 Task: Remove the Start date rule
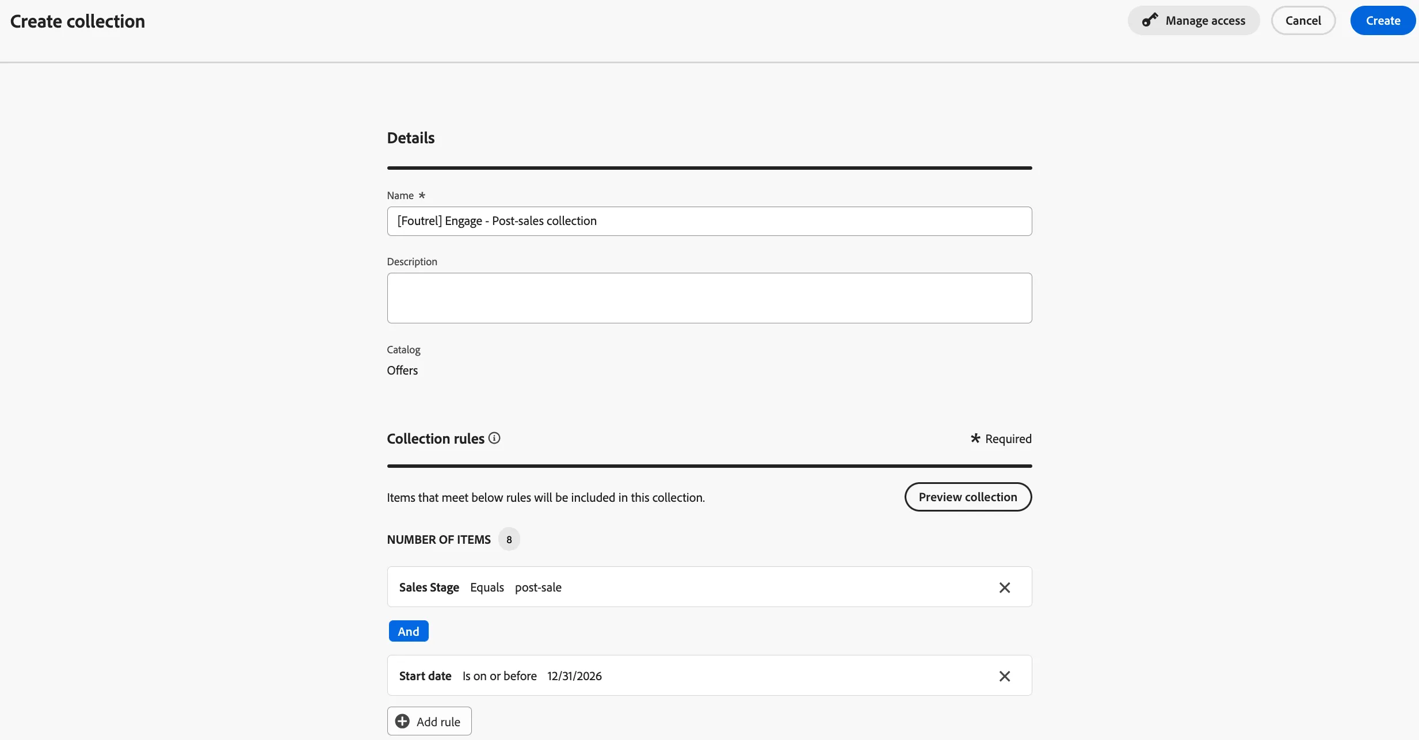pos(1004,676)
